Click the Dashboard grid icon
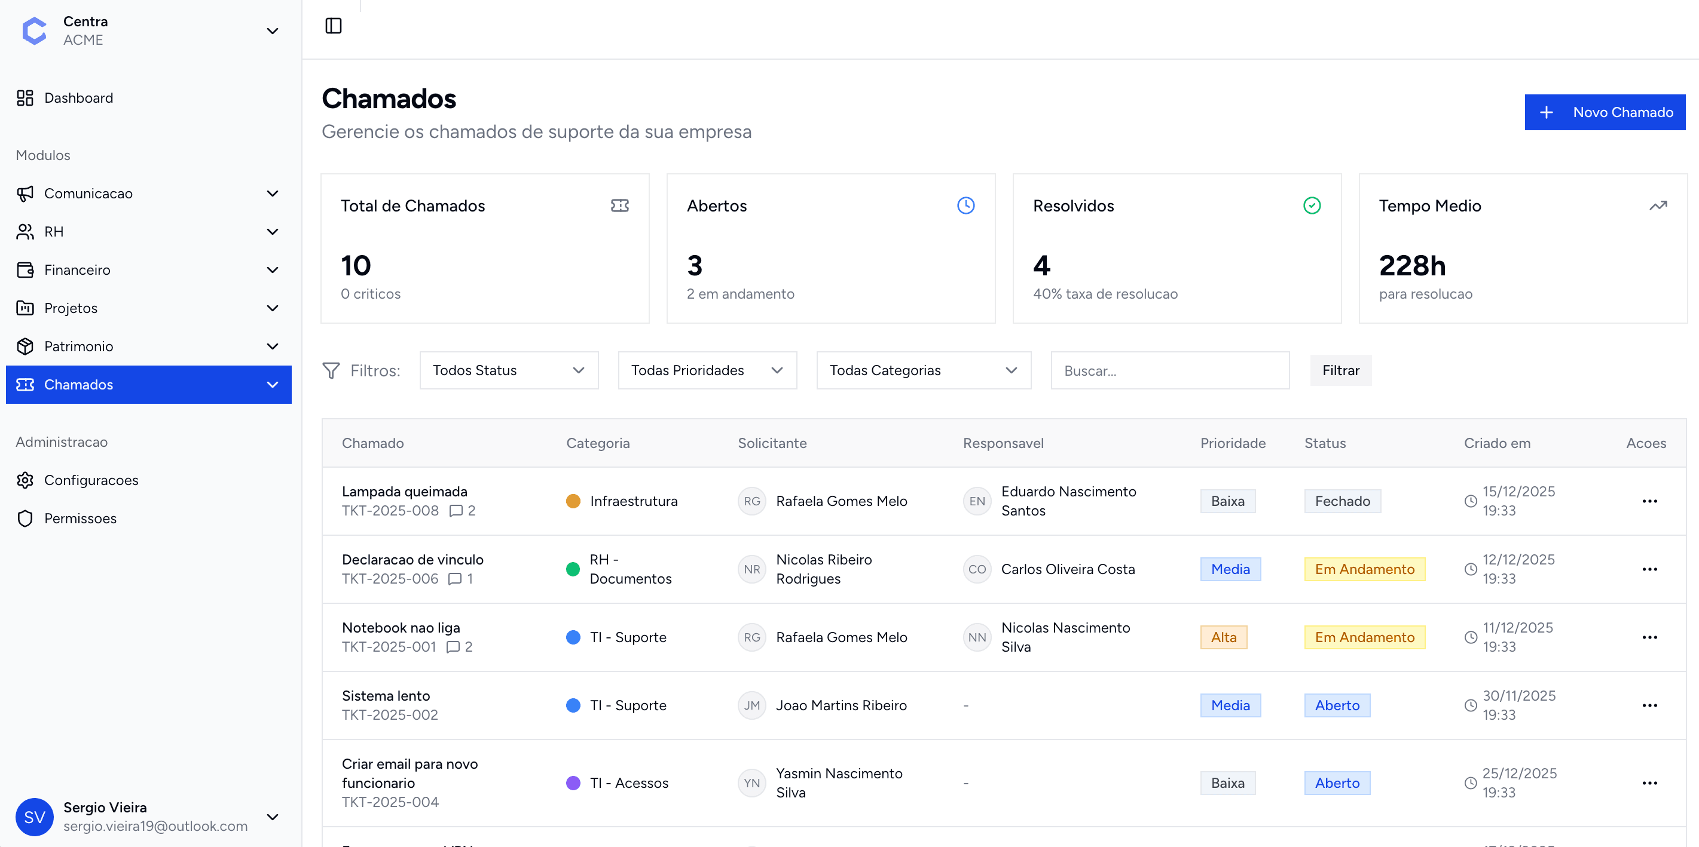This screenshot has height=847, width=1699. [x=25, y=98]
